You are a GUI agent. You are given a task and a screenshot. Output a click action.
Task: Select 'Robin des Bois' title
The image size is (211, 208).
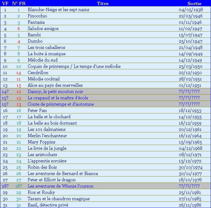point(42,167)
